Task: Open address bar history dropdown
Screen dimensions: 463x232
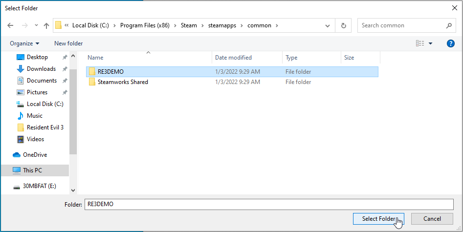Action: (x=328, y=26)
